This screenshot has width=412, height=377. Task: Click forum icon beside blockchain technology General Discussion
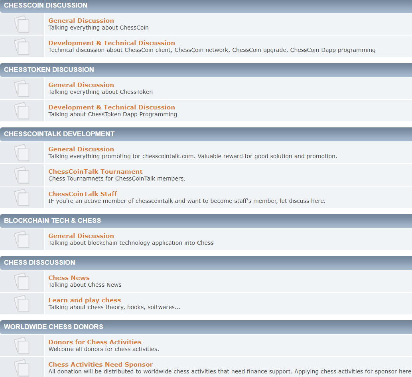22,239
